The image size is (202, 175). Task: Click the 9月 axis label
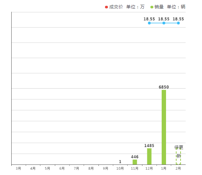[106, 168]
